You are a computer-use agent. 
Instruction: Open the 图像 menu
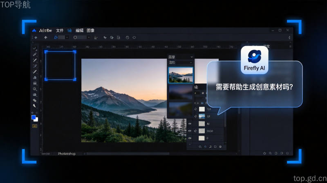90,31
